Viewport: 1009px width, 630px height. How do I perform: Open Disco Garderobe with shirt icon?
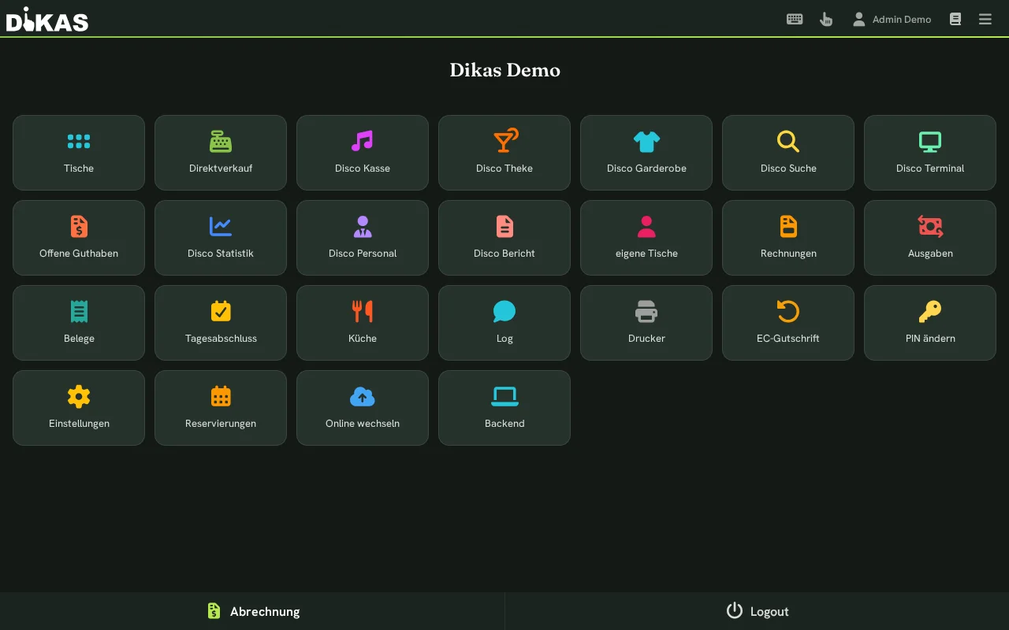(x=646, y=153)
